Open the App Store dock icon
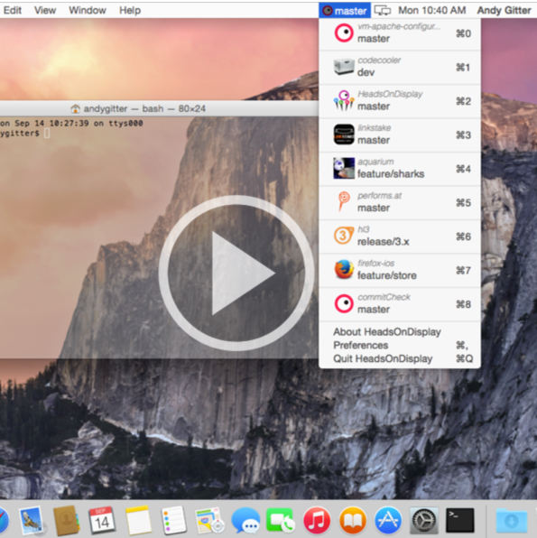The image size is (537, 538). [388, 521]
